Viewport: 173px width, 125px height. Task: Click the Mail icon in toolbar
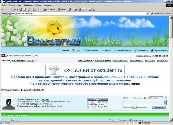tap(75, 9)
